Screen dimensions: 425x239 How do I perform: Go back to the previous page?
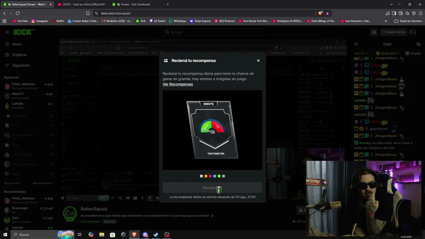tap(4, 13)
